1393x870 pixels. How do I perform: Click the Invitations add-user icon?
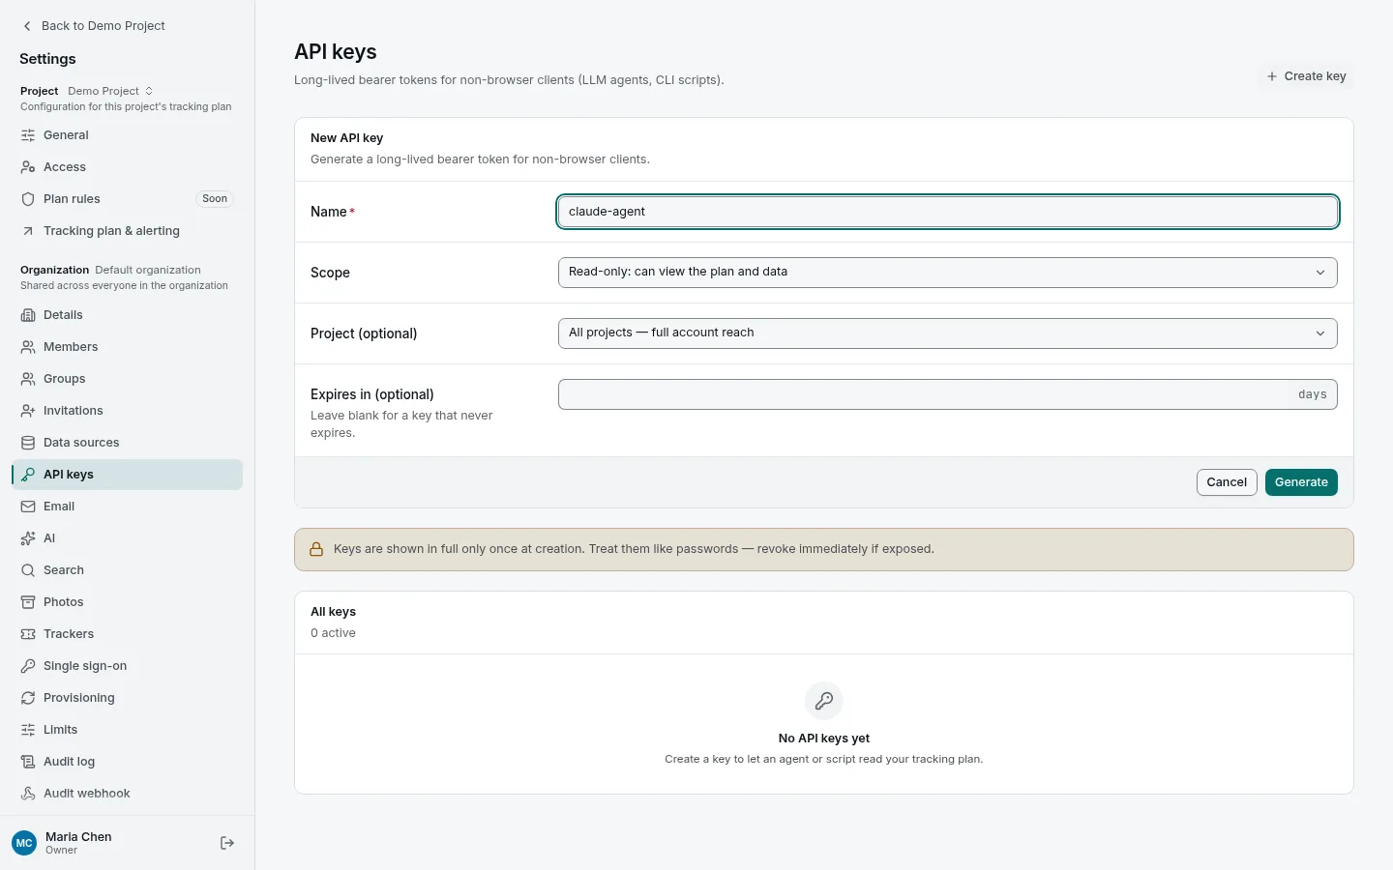click(x=28, y=411)
